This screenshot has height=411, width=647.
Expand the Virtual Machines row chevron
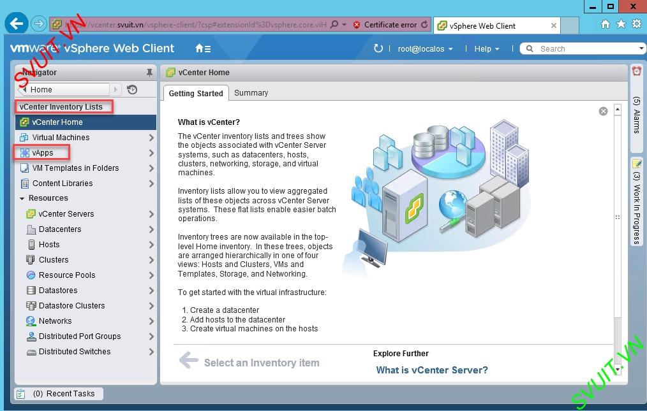(x=151, y=138)
